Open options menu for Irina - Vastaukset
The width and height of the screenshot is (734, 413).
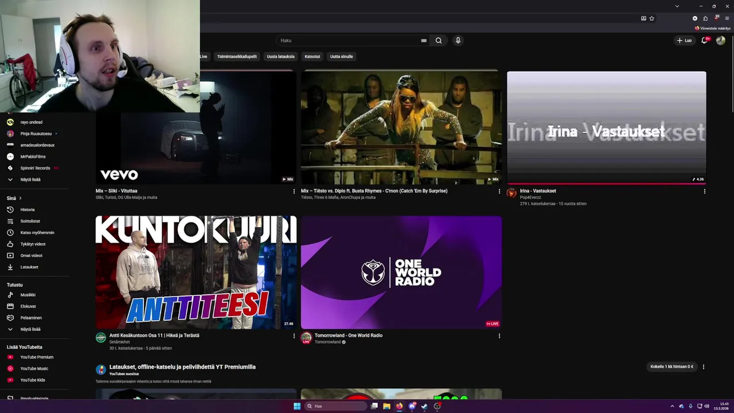[x=704, y=192]
